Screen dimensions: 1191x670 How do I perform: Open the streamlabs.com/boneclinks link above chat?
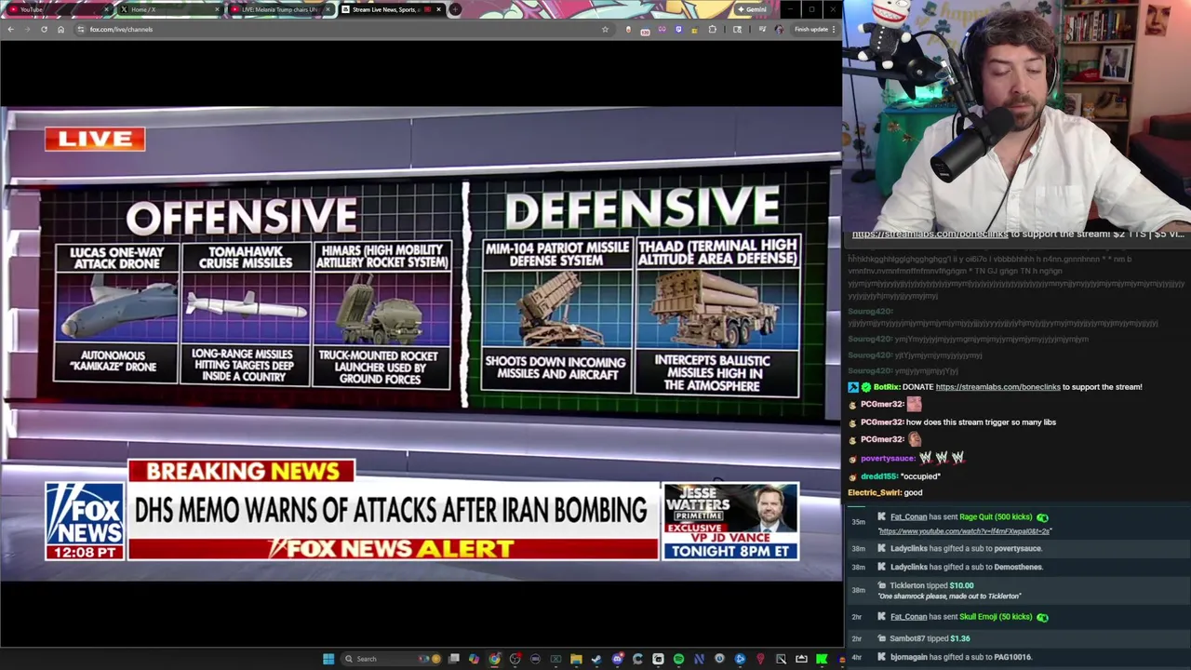click(930, 234)
